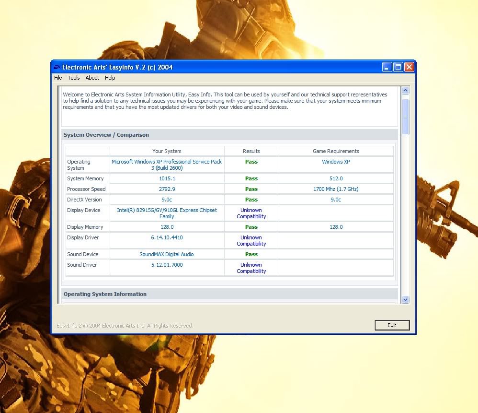Click the Game Requirements column header
The width and height of the screenshot is (478, 413).
coord(336,151)
